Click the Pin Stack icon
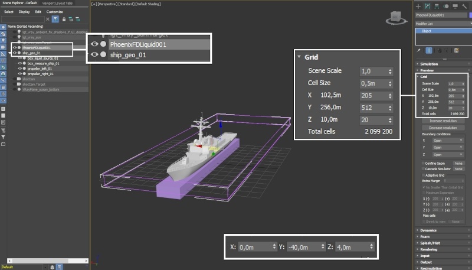The width and height of the screenshot is (472, 270). (418, 51)
